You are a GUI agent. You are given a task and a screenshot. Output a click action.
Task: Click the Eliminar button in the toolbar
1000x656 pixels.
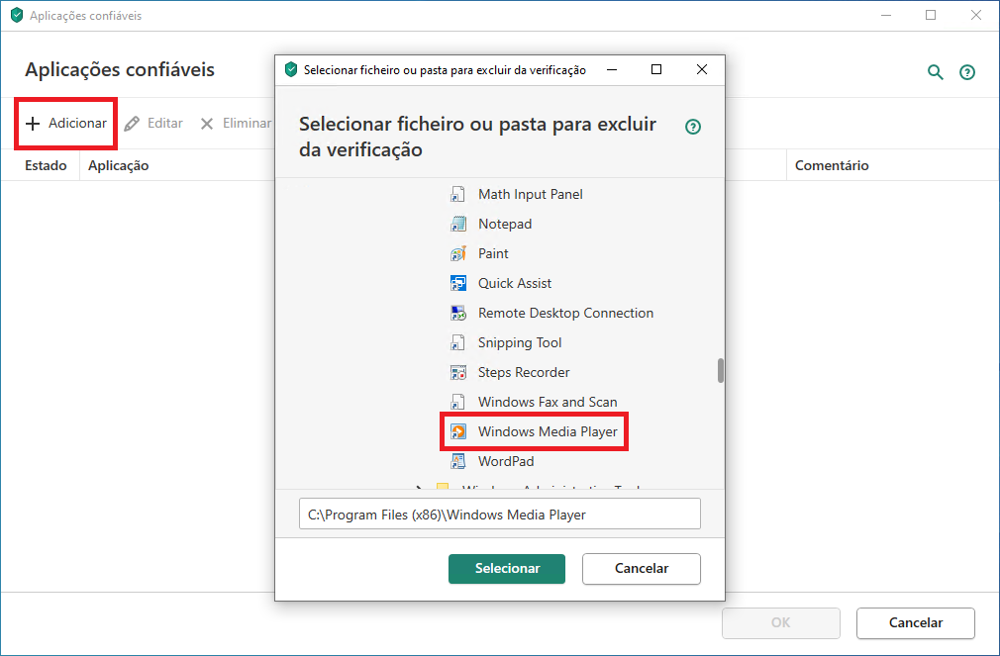tap(236, 123)
